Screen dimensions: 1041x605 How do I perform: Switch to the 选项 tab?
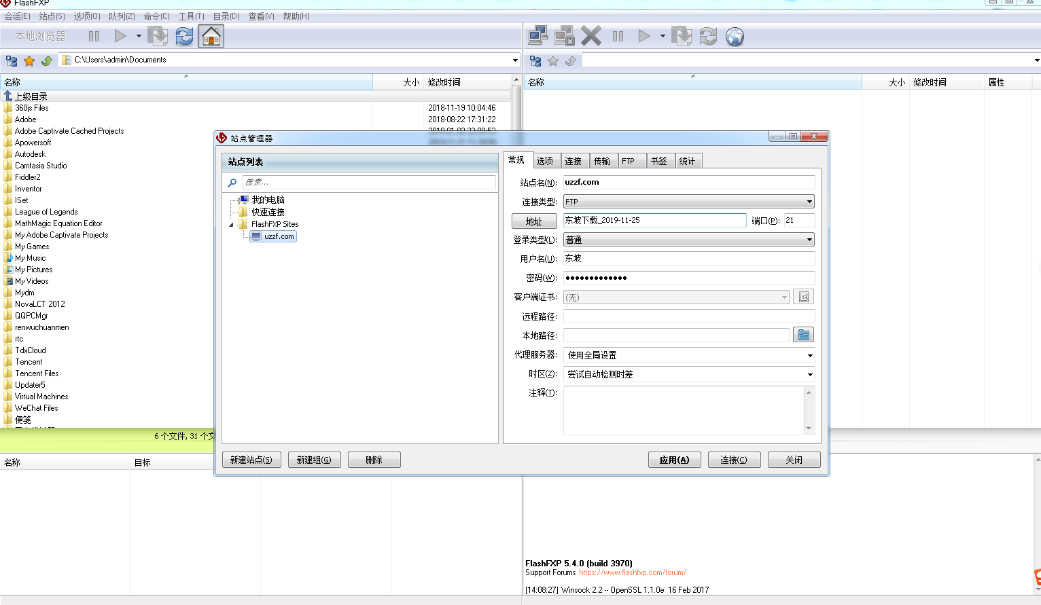click(545, 161)
